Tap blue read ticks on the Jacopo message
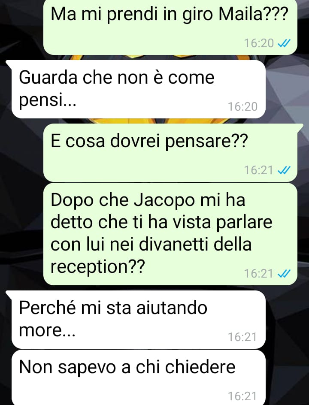The height and width of the screenshot is (405, 309). (284, 274)
